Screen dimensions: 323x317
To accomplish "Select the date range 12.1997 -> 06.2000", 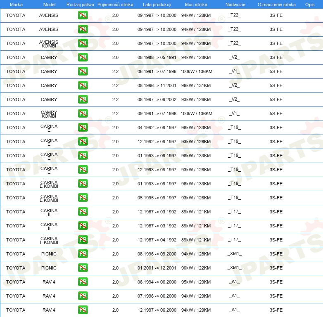I will [x=157, y=310].
